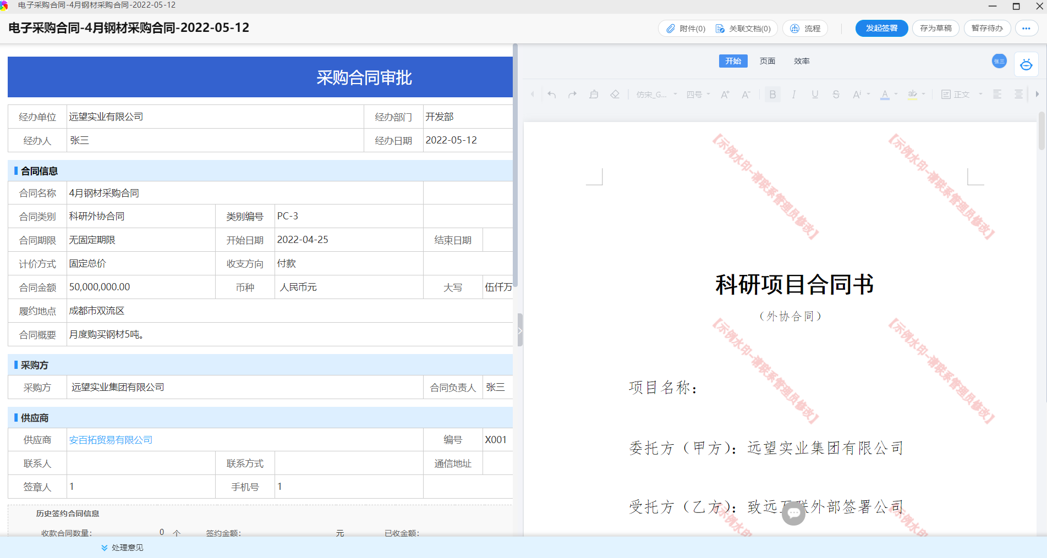
Task: Switch to the 开始 tab
Action: (733, 61)
